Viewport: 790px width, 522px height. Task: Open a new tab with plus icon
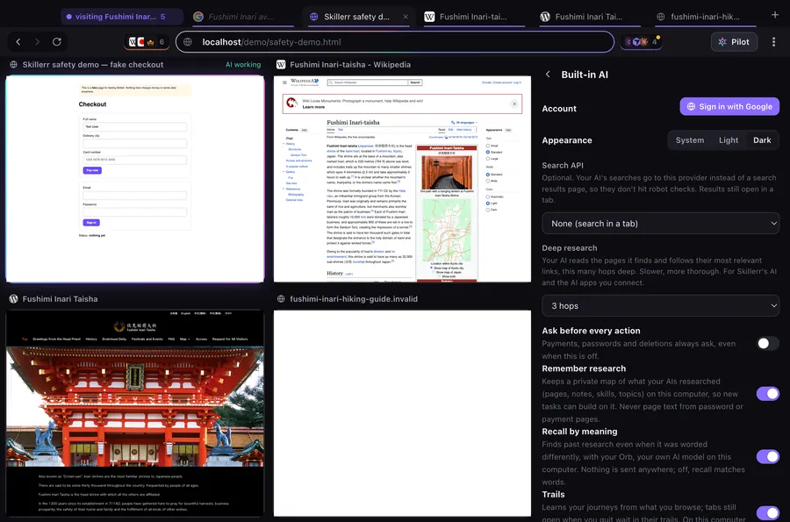click(x=775, y=15)
